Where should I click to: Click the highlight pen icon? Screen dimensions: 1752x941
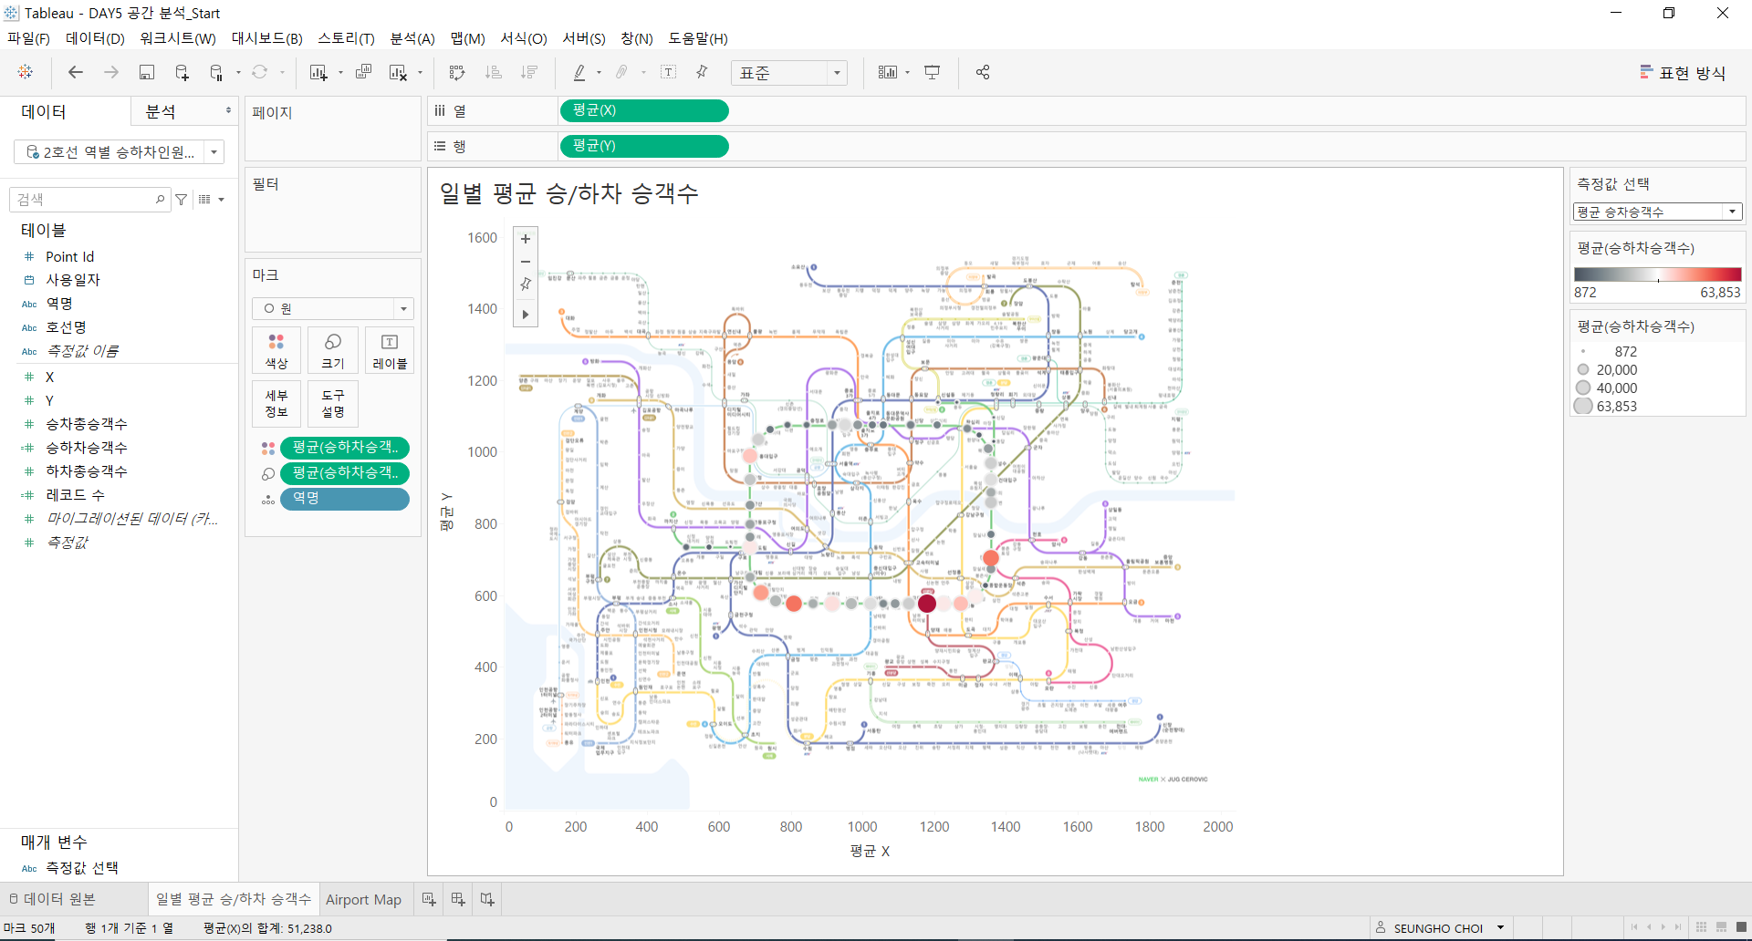click(x=579, y=72)
